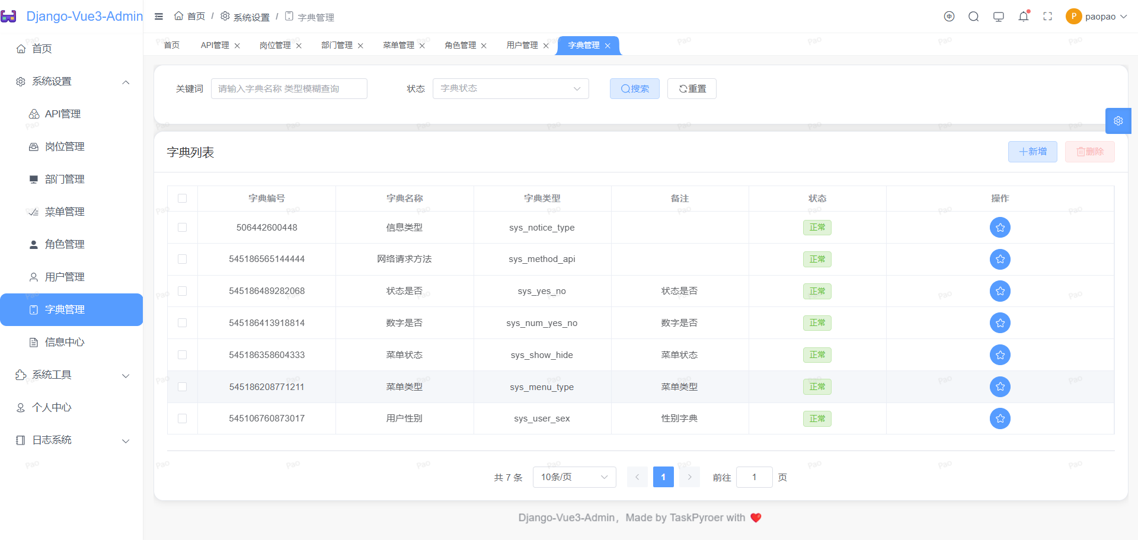The height and width of the screenshot is (540, 1138).
Task: Click the 新增 add button
Action: 1032,152
